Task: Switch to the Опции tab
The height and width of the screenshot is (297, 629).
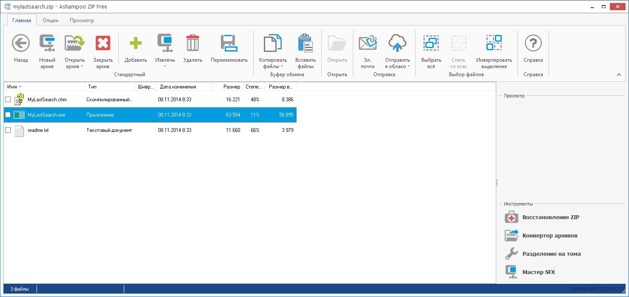Action: (50, 20)
